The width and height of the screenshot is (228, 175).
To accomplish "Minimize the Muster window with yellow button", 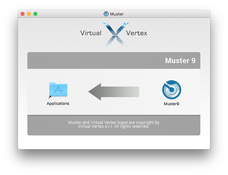I will coord(29,14).
